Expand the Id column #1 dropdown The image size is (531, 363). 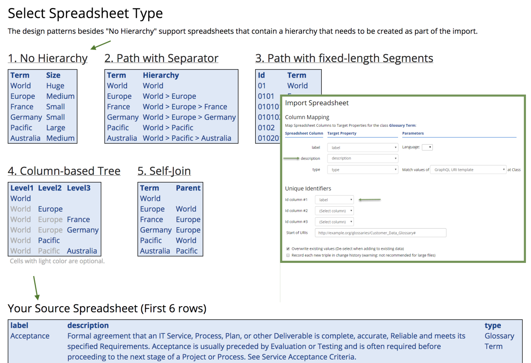(334, 200)
